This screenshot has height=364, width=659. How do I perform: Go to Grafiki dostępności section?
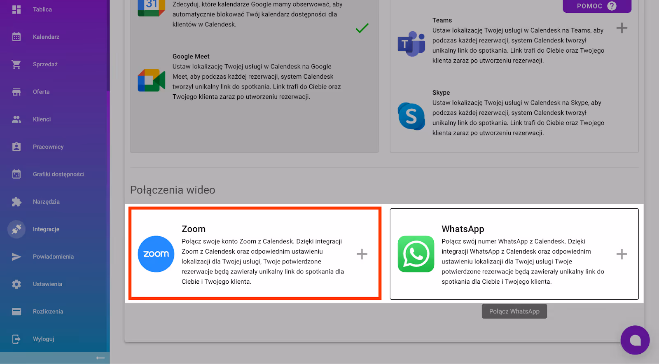pos(58,174)
